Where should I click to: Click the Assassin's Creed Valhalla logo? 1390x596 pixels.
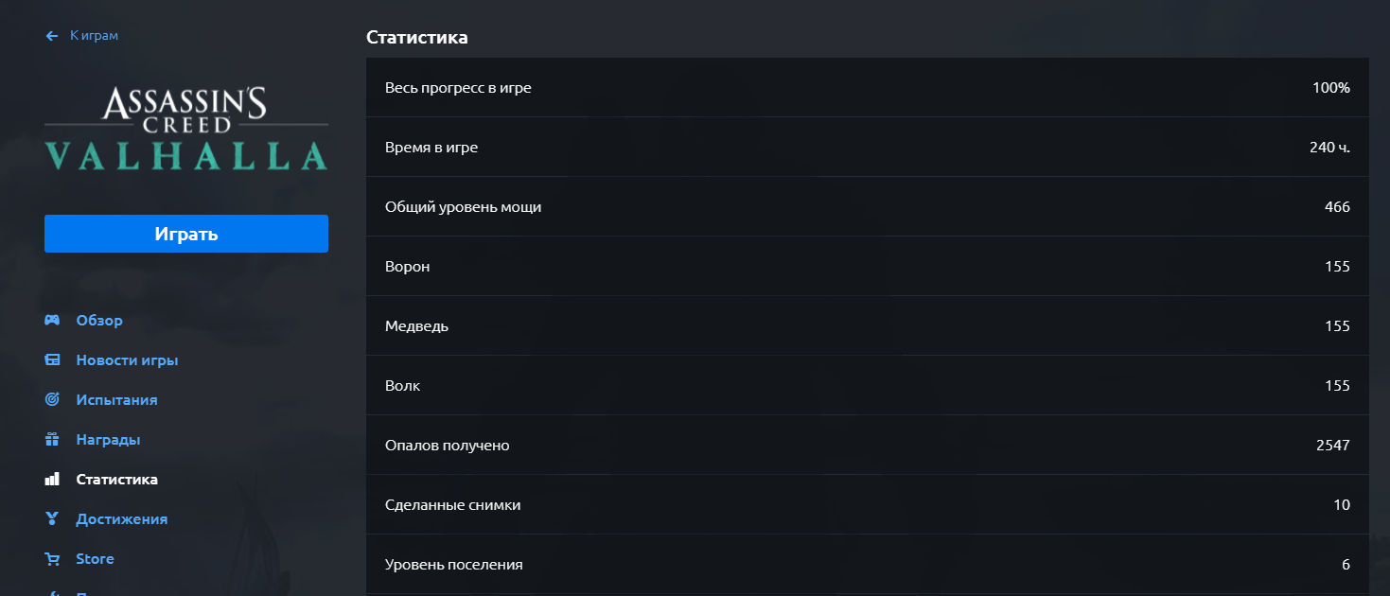point(186,129)
